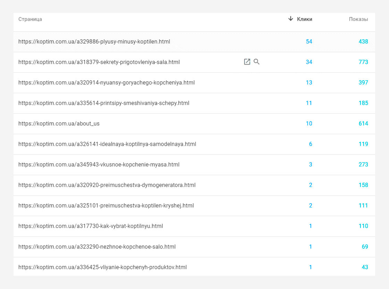Open the preimuschestva-koptilen-kryshej page row
Screen dimensions: 389x289
click(194, 206)
